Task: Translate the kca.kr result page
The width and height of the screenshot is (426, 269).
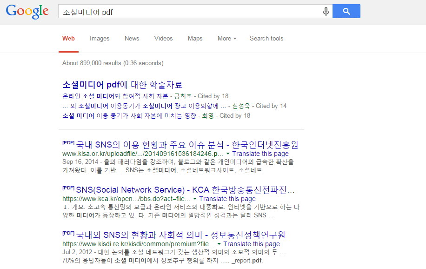Action: coord(227,199)
